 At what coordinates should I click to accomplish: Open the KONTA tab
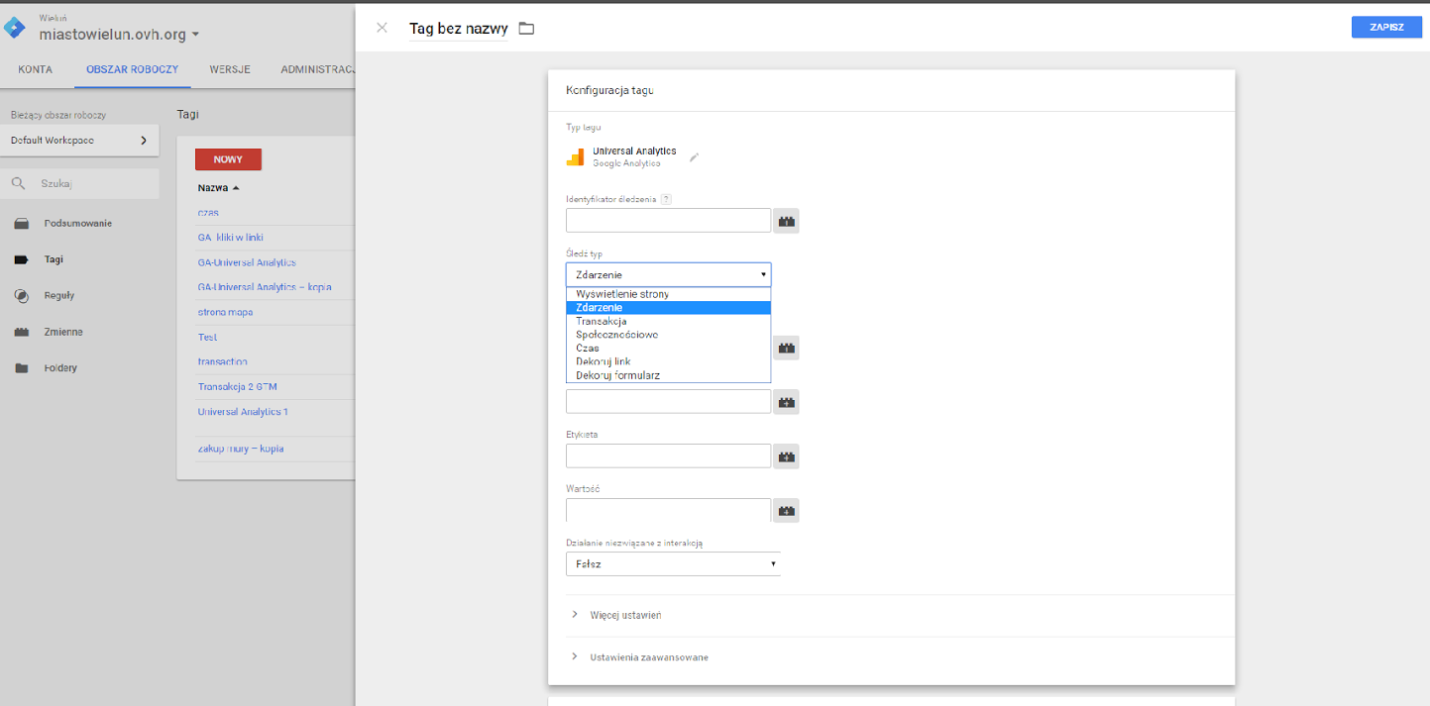[x=35, y=70]
